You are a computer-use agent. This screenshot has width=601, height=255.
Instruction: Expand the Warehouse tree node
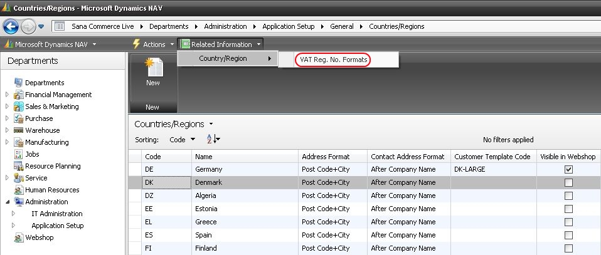tap(7, 130)
